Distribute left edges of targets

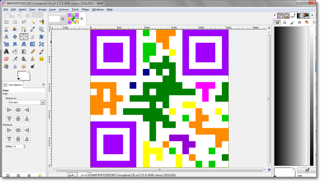click(x=9, y=130)
